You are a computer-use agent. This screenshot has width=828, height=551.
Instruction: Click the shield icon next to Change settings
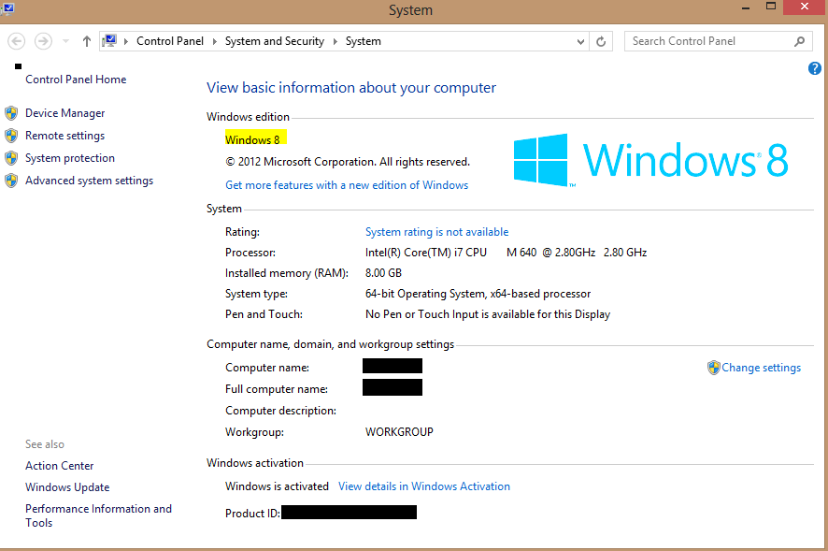(714, 368)
